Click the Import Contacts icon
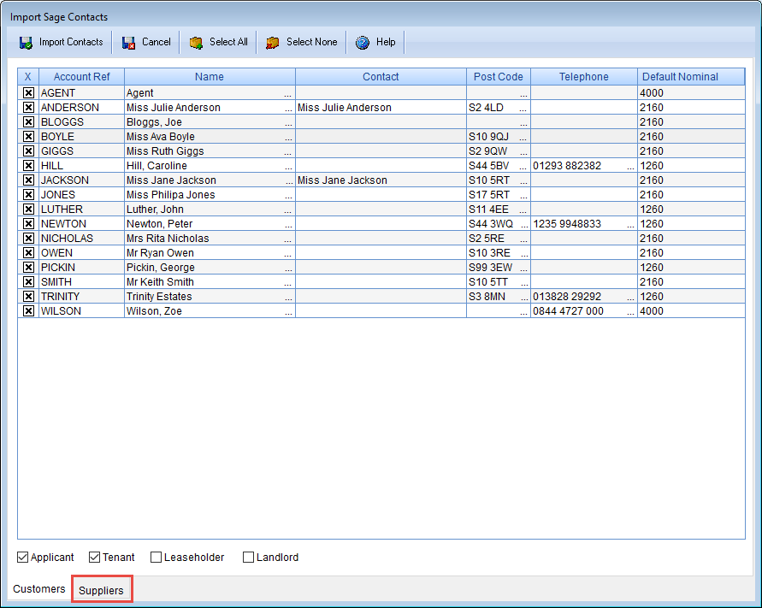The image size is (762, 608). 26,42
